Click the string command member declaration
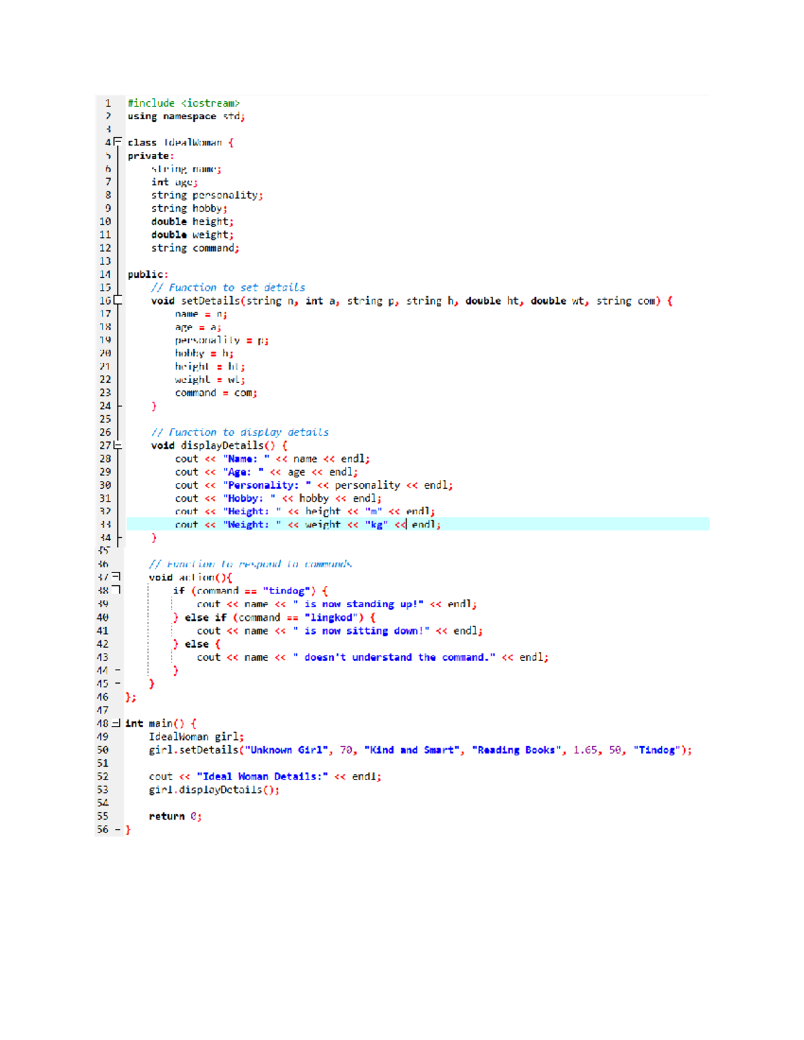The height and width of the screenshot is (1040, 804). [x=195, y=248]
